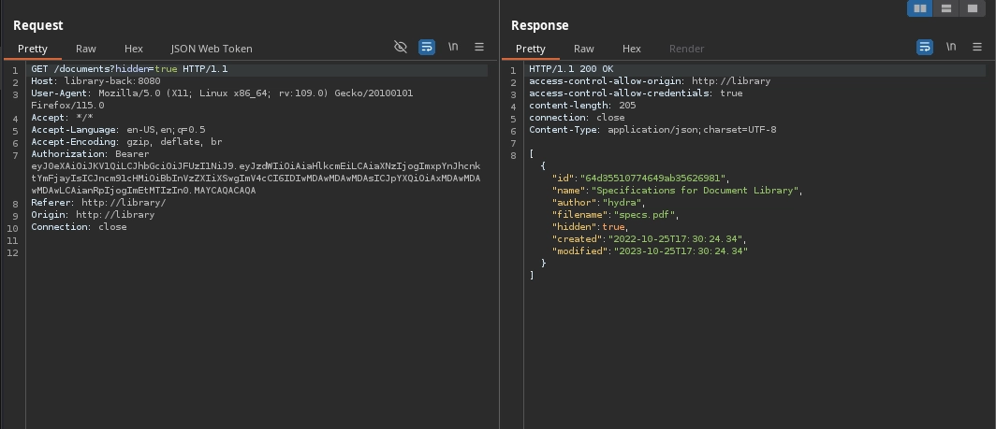996x429 pixels.
Task: Switch to the Request Raw tab
Action: pyautogui.click(x=85, y=49)
